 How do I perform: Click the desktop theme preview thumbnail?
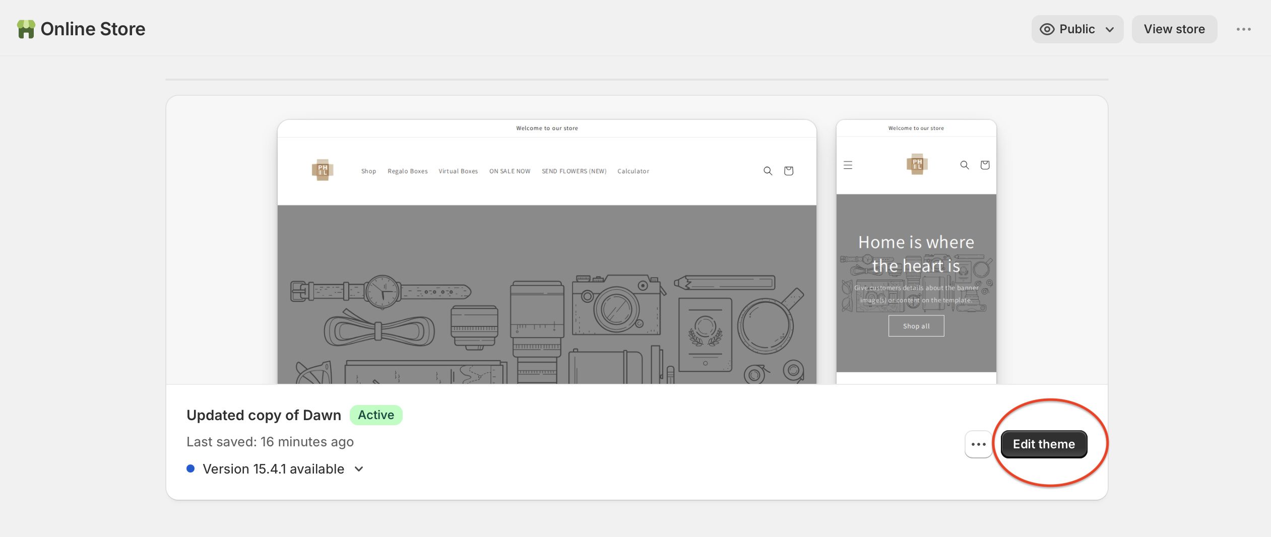(x=547, y=252)
